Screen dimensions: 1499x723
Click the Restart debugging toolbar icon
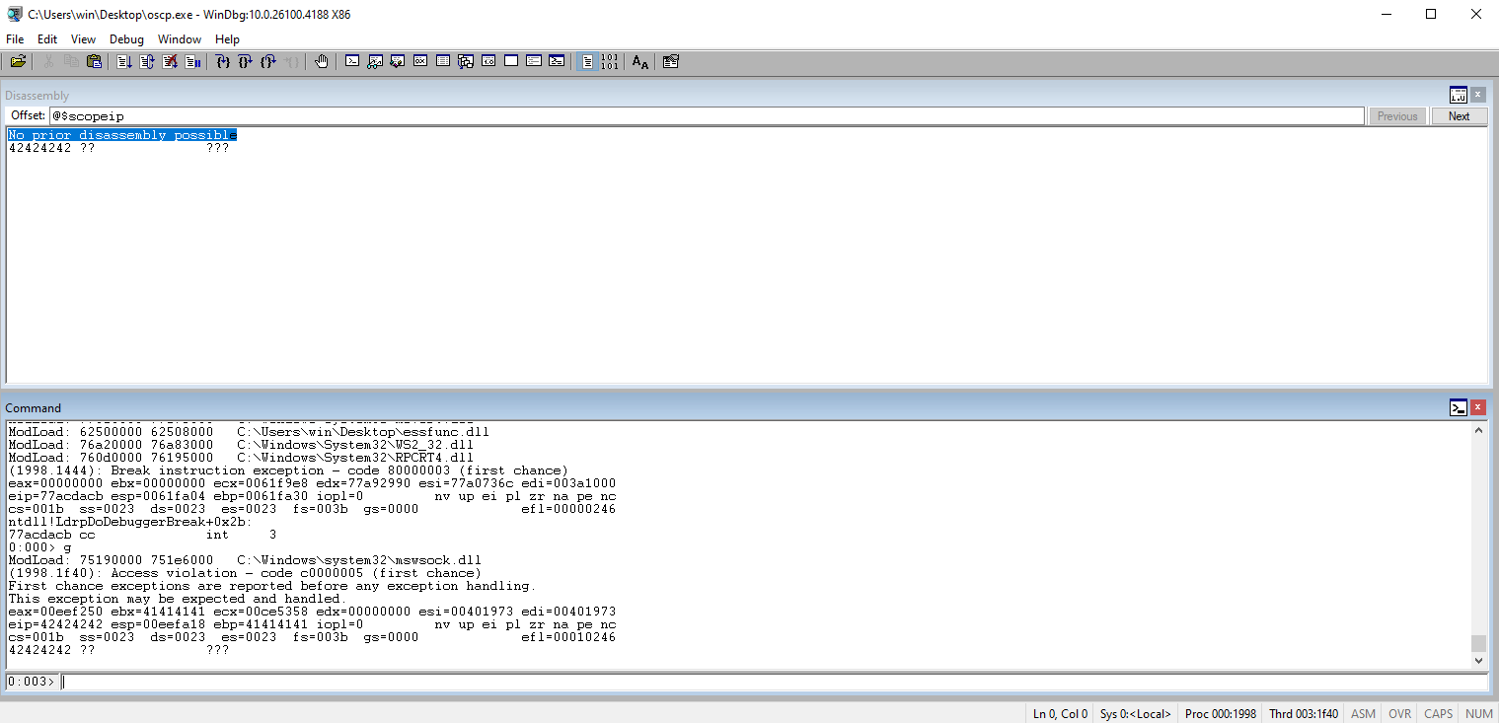click(147, 62)
